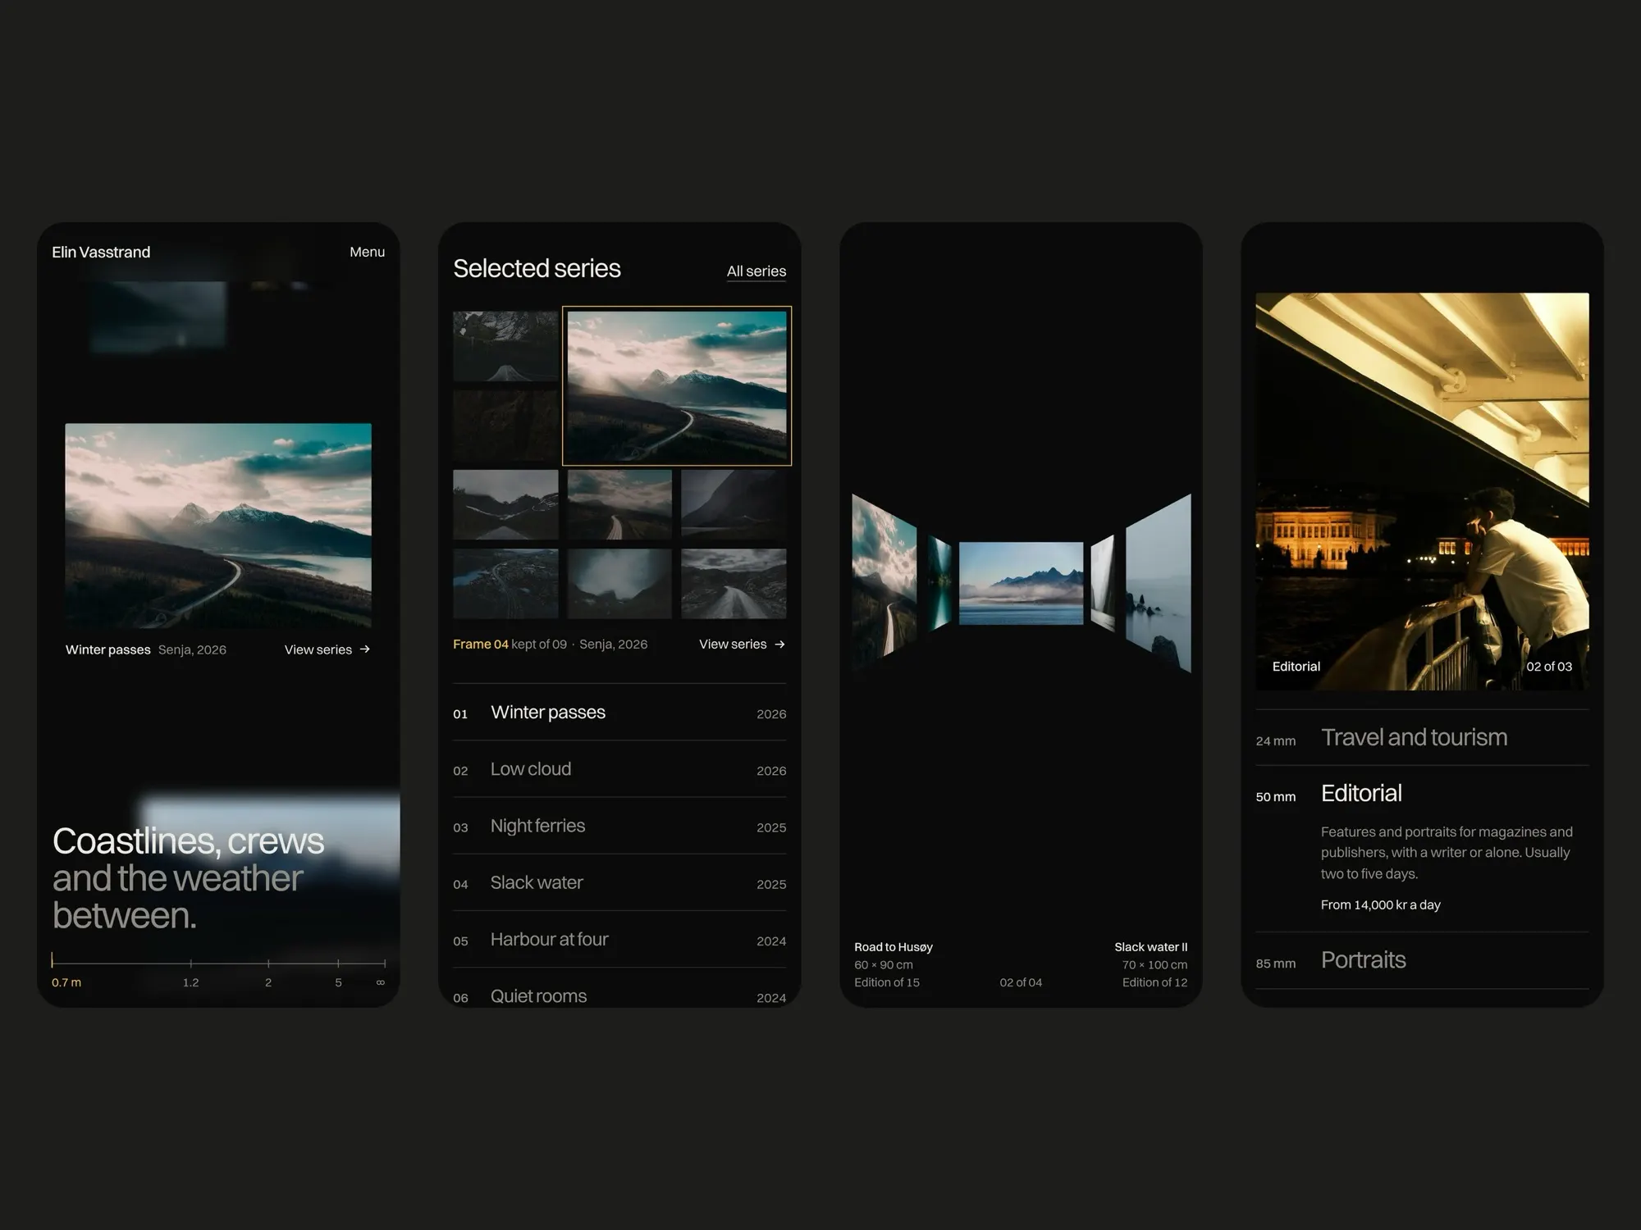The width and height of the screenshot is (1641, 1230).
Task: Choose the 5 mark on focus scale
Action: 338,982
